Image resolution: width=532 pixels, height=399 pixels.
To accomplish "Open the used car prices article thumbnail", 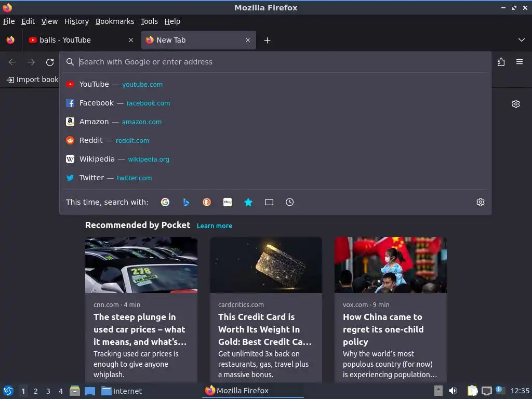I will click(141, 265).
